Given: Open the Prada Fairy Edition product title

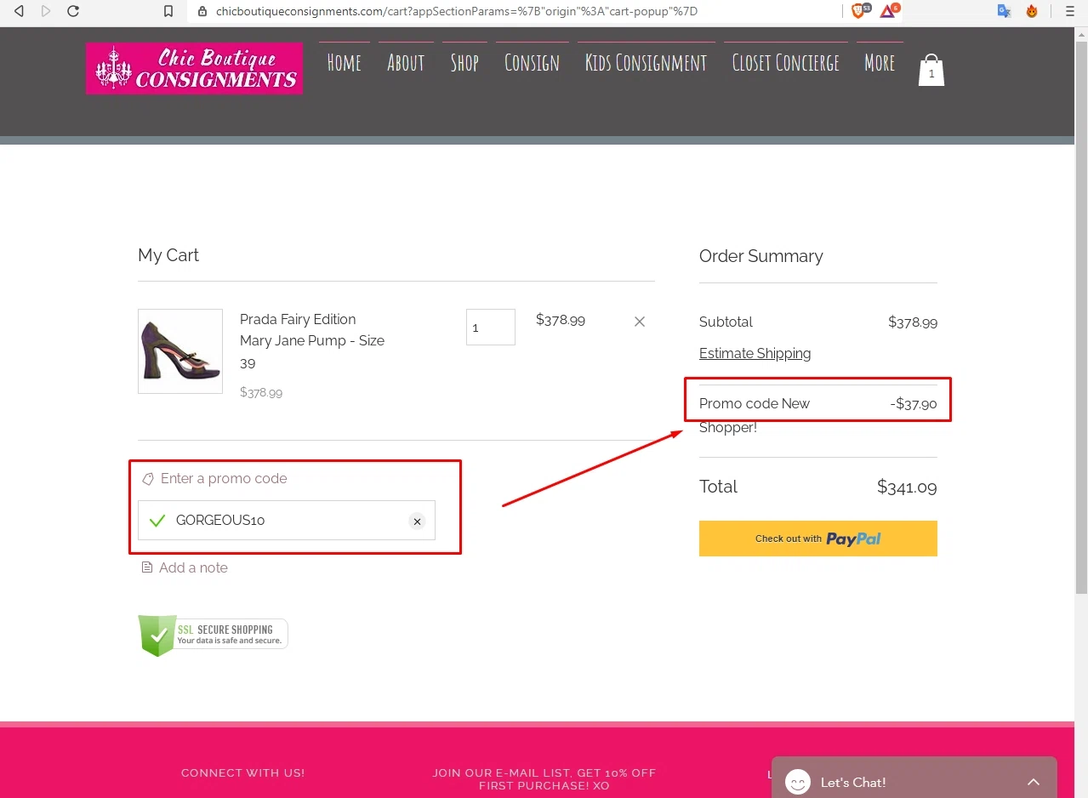Looking at the screenshot, I should click(x=312, y=341).
